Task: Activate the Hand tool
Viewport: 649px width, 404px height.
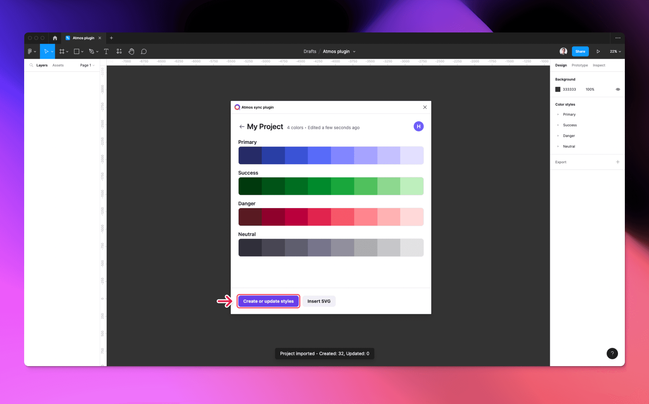Action: [x=131, y=51]
